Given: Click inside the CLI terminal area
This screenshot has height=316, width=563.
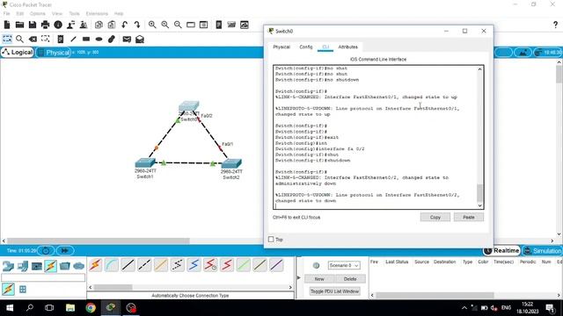Looking at the screenshot, I should (x=376, y=137).
